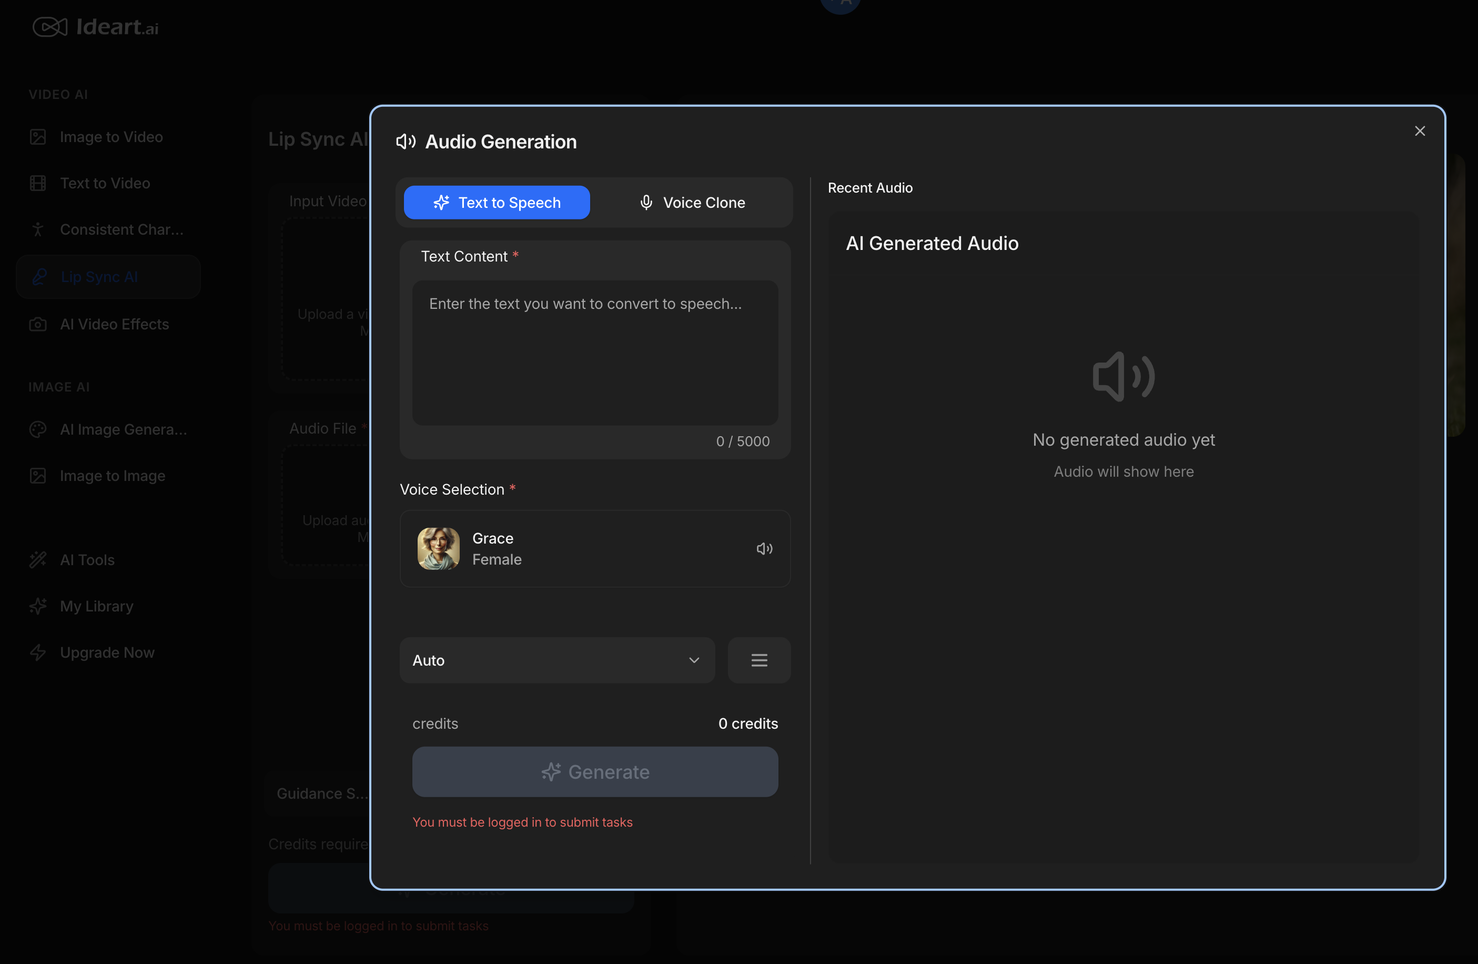
Task: Click the AI Video Effects camera icon
Action: pyautogui.click(x=38, y=324)
